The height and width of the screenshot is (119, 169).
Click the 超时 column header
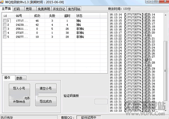click(67, 16)
